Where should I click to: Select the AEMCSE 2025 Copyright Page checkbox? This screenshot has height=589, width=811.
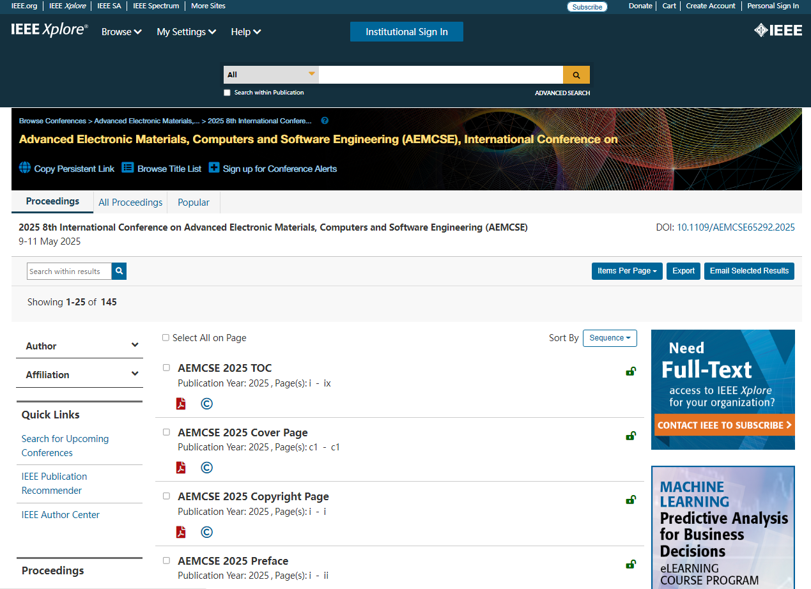[x=166, y=496]
